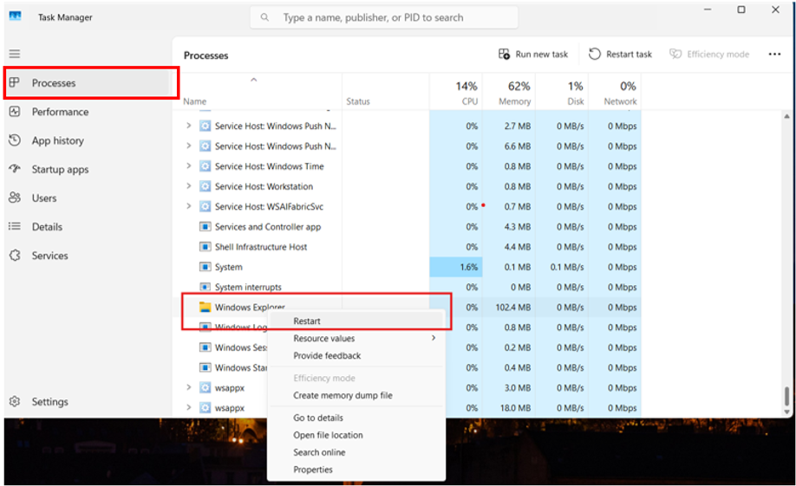Viewport: 796px width, 486px height.
Task: Click the Service Host: Windows Time gear icon
Action: click(206, 165)
